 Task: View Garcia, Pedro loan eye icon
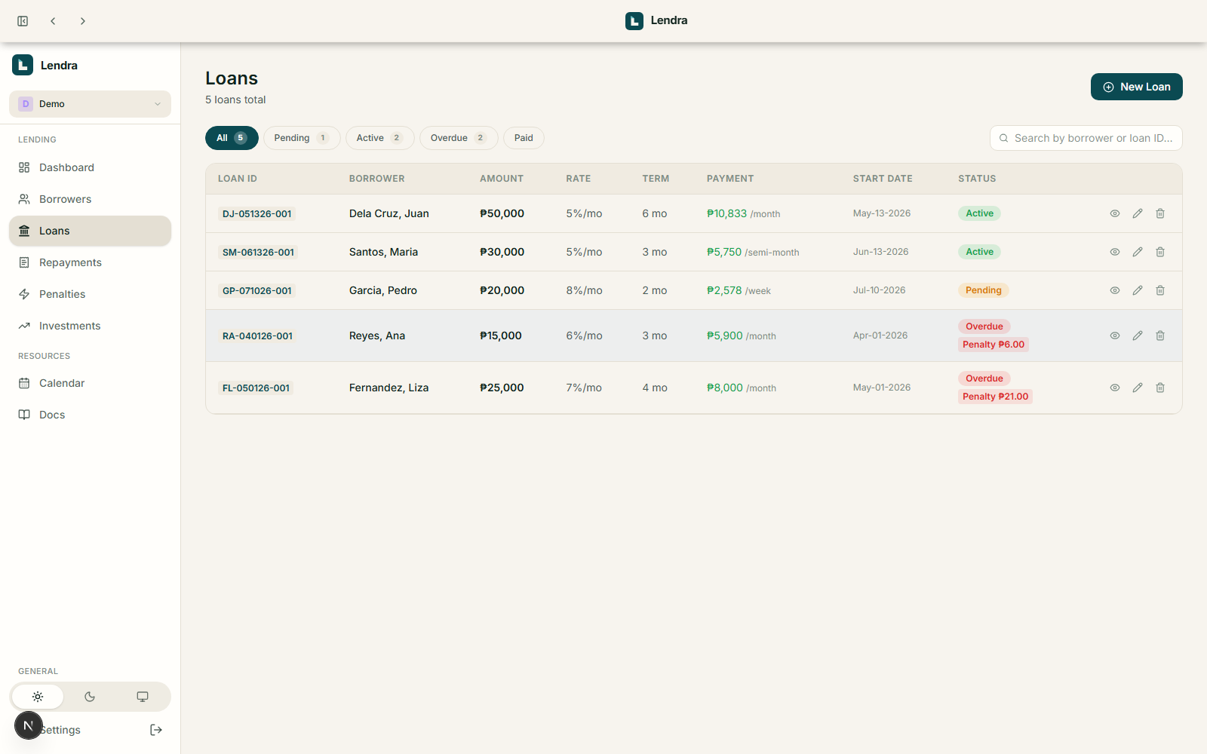click(1115, 290)
